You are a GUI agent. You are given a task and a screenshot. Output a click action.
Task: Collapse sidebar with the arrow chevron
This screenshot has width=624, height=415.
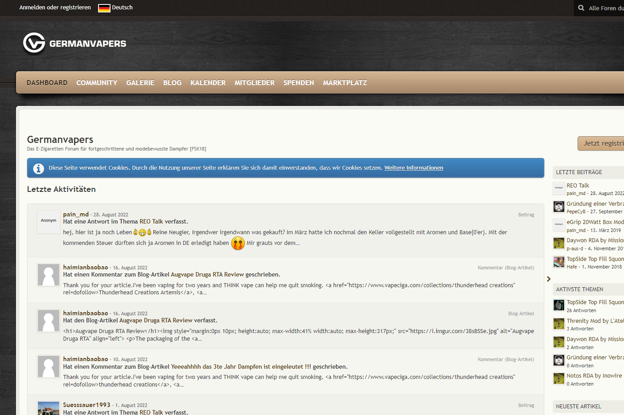549,279
